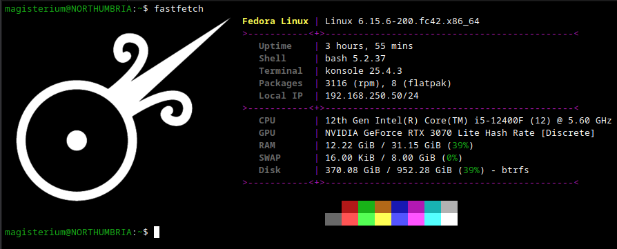Click the bottom prompt's cursor block
This screenshot has height=249, width=617.
157,232
